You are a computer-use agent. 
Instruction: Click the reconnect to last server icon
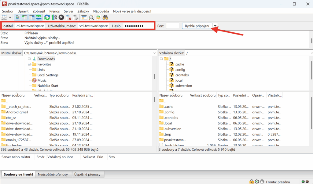point(76,17)
